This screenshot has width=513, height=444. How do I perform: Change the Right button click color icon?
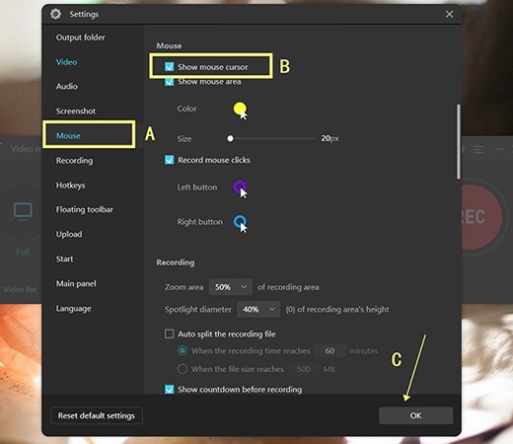coord(241,224)
